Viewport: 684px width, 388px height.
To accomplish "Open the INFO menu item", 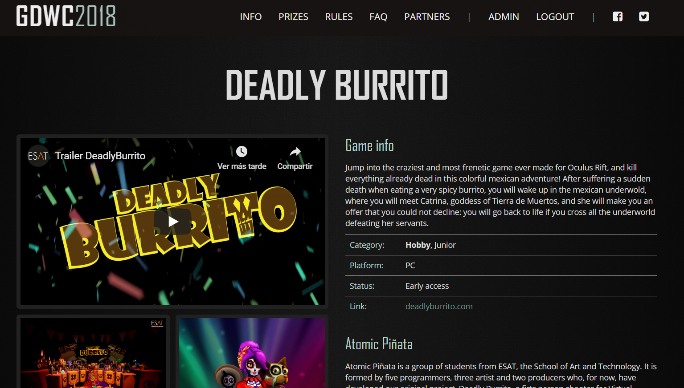I will point(251,17).
